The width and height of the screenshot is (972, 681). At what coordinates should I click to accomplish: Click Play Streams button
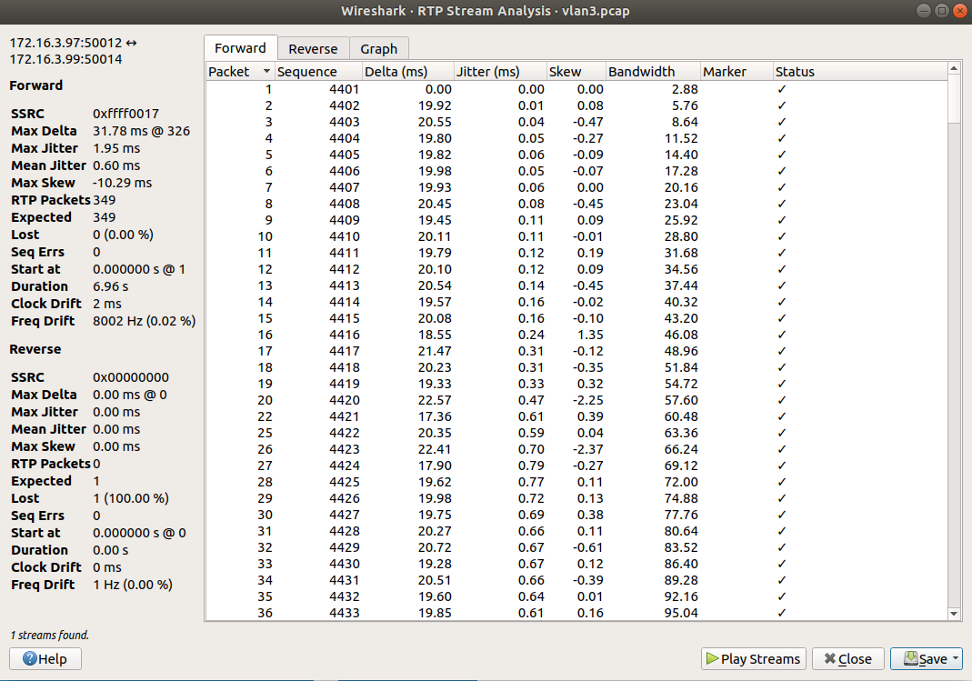[753, 658]
